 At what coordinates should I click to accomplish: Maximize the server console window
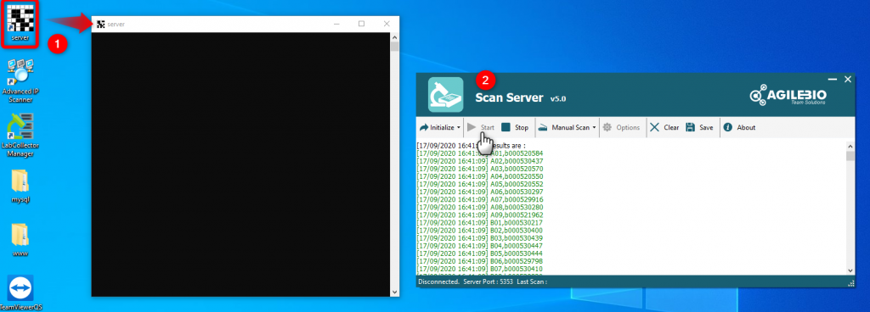point(361,24)
